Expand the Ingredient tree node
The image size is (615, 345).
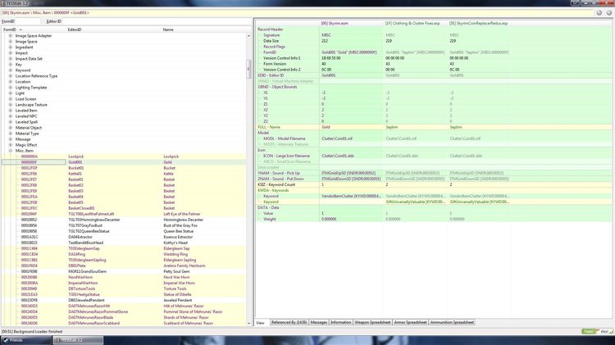click(11, 47)
